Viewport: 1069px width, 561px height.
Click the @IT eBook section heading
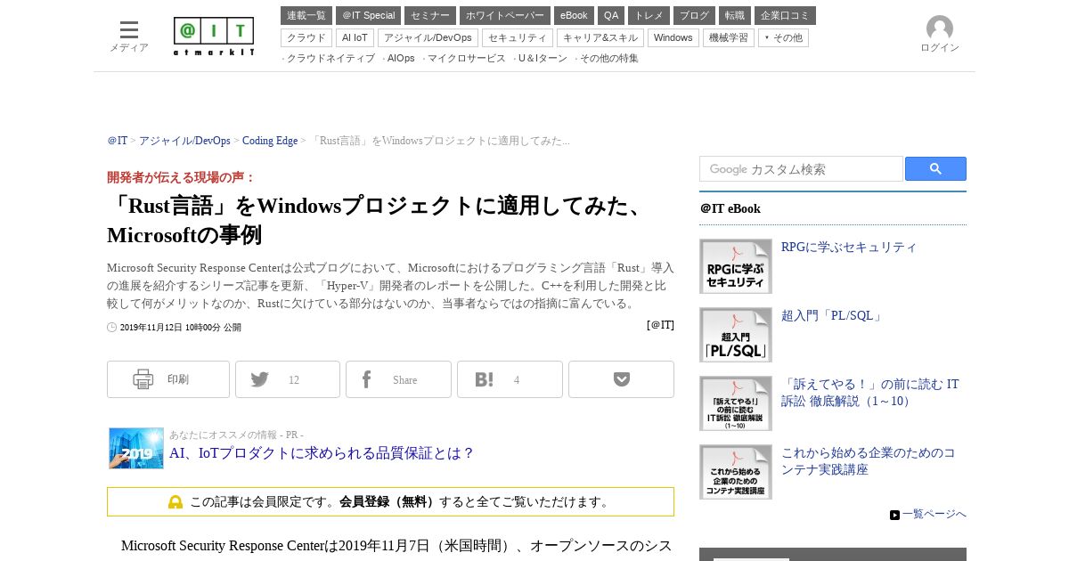click(730, 209)
